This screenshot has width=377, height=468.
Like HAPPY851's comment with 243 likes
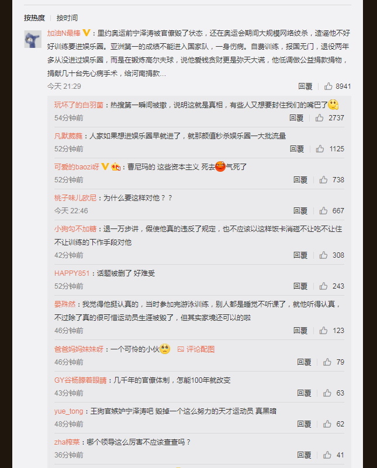324,286
